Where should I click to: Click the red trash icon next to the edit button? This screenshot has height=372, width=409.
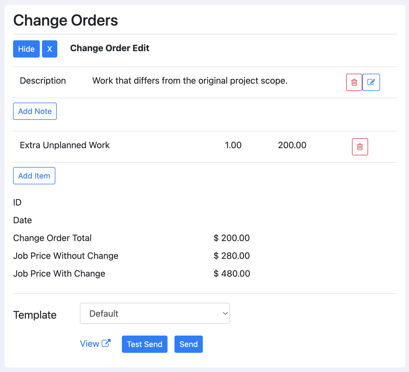354,82
